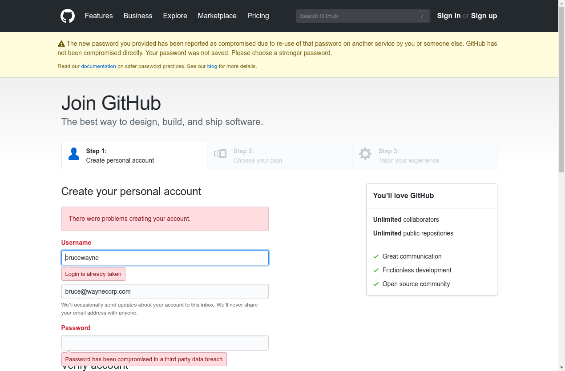Click the Join GitHub heading
Viewport: 565px width, 371px height.
[x=111, y=103]
